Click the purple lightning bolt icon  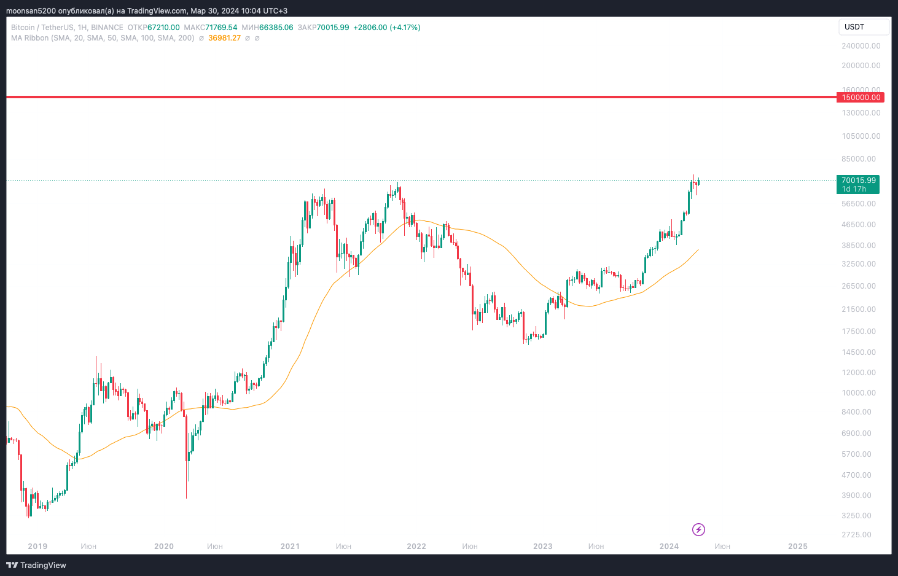(698, 529)
